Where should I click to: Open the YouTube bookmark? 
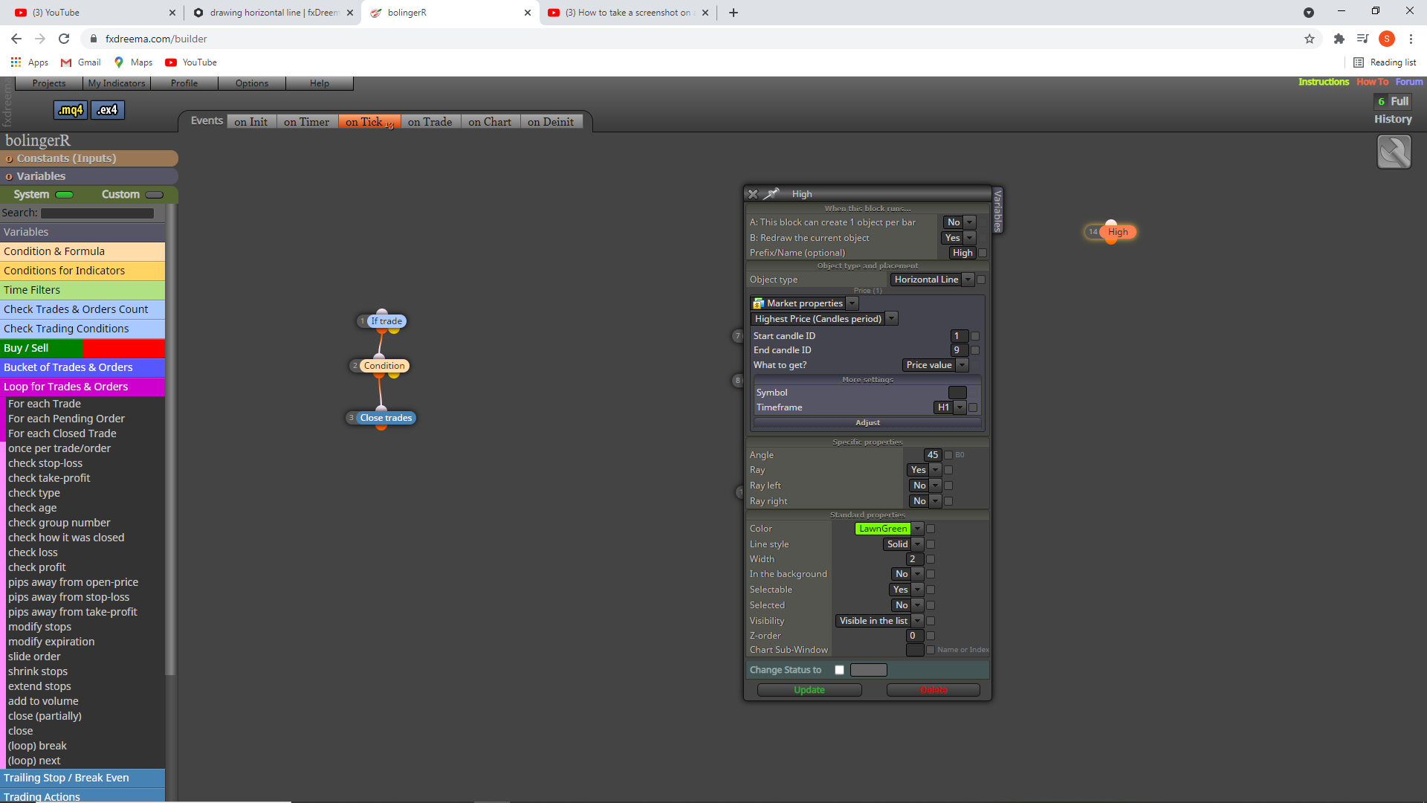(191, 62)
